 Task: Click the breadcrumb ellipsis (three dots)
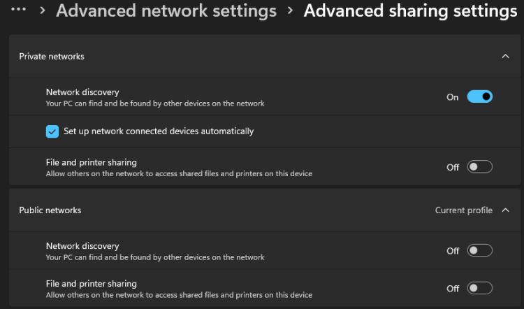point(19,10)
